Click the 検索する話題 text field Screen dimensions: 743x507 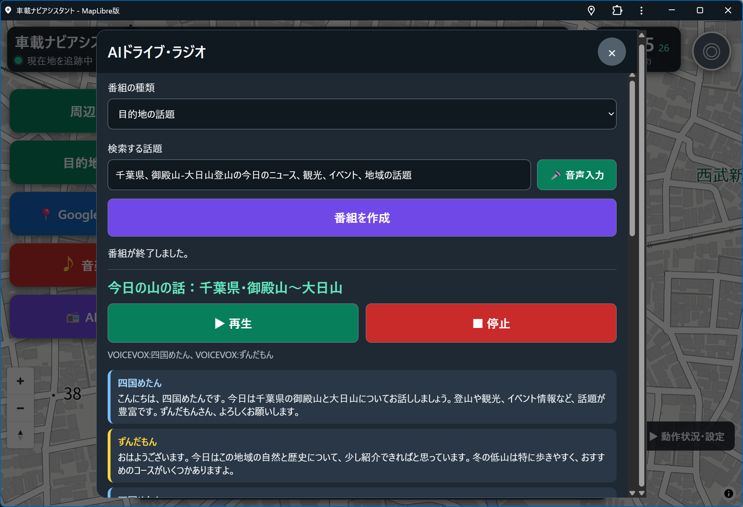coord(319,175)
